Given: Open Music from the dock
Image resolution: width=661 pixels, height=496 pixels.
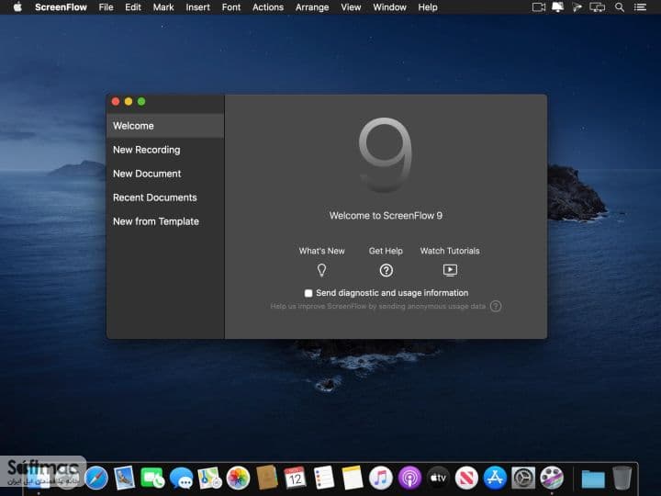Looking at the screenshot, I should pyautogui.click(x=381, y=479).
